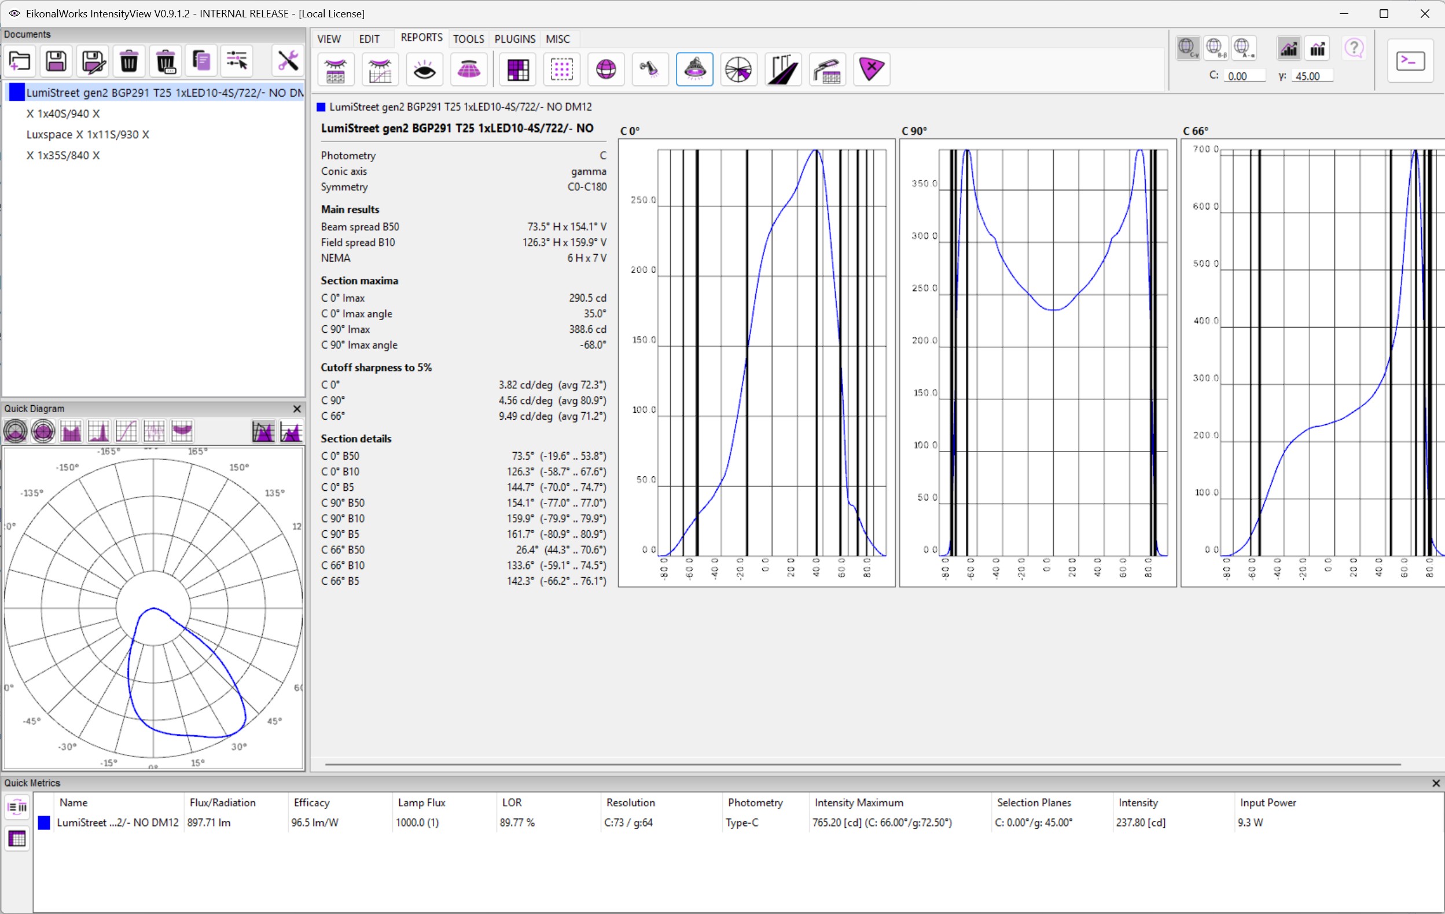This screenshot has width=1445, height=914.
Task: Select the Luxspace X 1x11S/930 X document
Action: point(87,134)
